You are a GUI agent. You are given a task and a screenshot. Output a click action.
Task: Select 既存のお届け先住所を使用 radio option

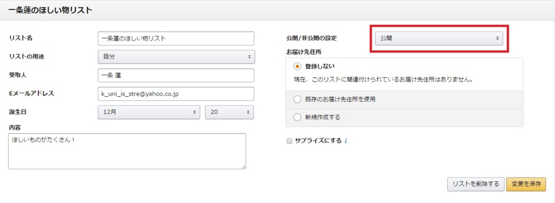pyautogui.click(x=298, y=100)
